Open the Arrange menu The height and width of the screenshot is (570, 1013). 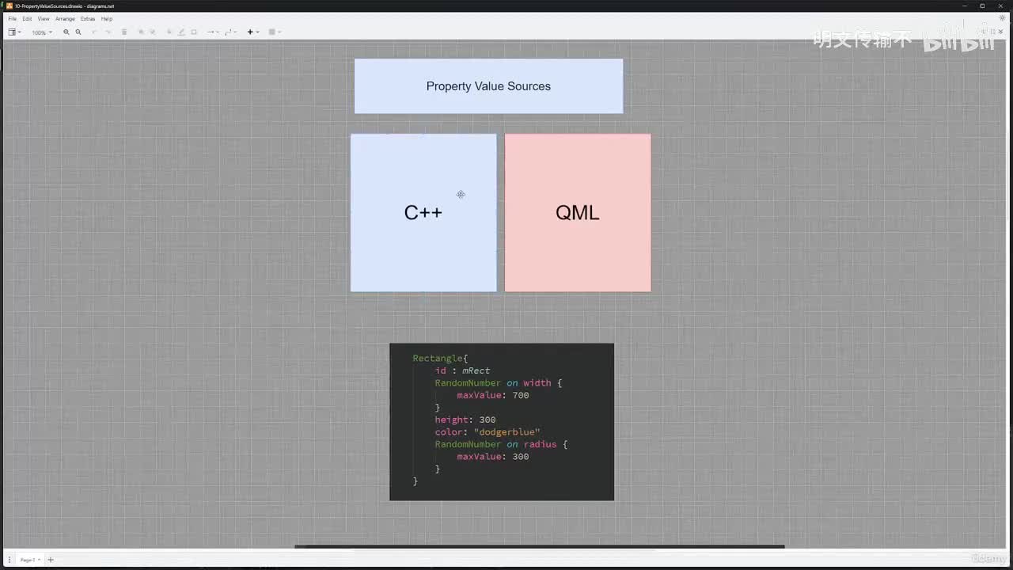coord(65,18)
